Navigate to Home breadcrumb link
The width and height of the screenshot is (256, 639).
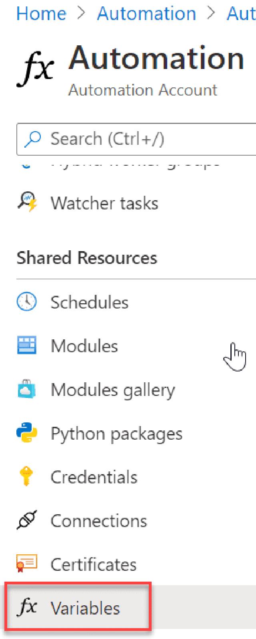click(41, 14)
